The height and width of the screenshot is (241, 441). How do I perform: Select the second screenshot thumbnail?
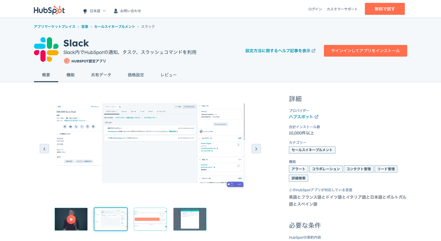(x=111, y=219)
